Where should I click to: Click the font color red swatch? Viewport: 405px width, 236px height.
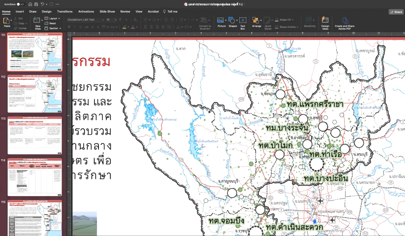point(133,27)
